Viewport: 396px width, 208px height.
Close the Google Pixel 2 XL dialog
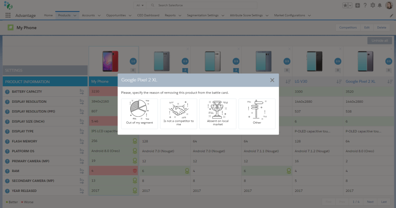pos(272,80)
